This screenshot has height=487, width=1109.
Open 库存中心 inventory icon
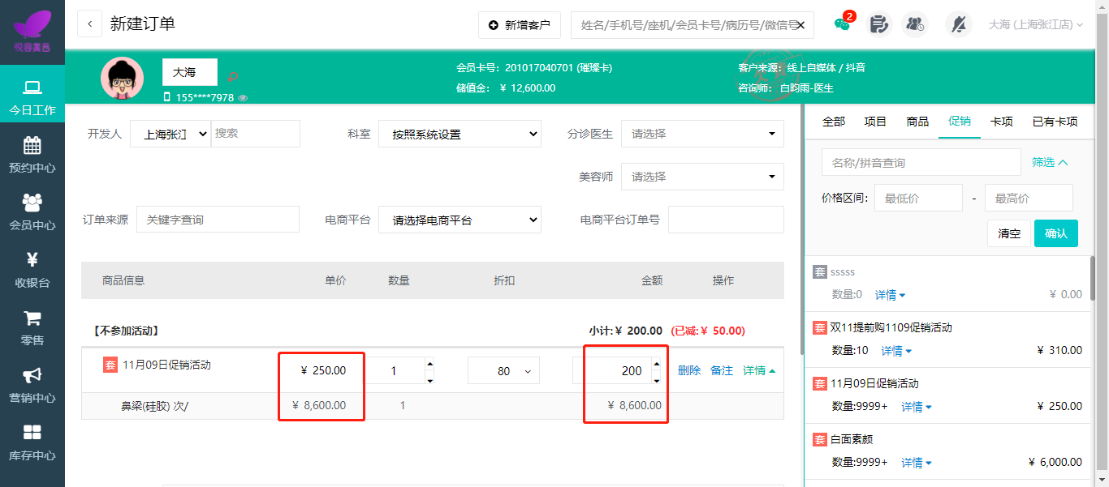click(32, 433)
